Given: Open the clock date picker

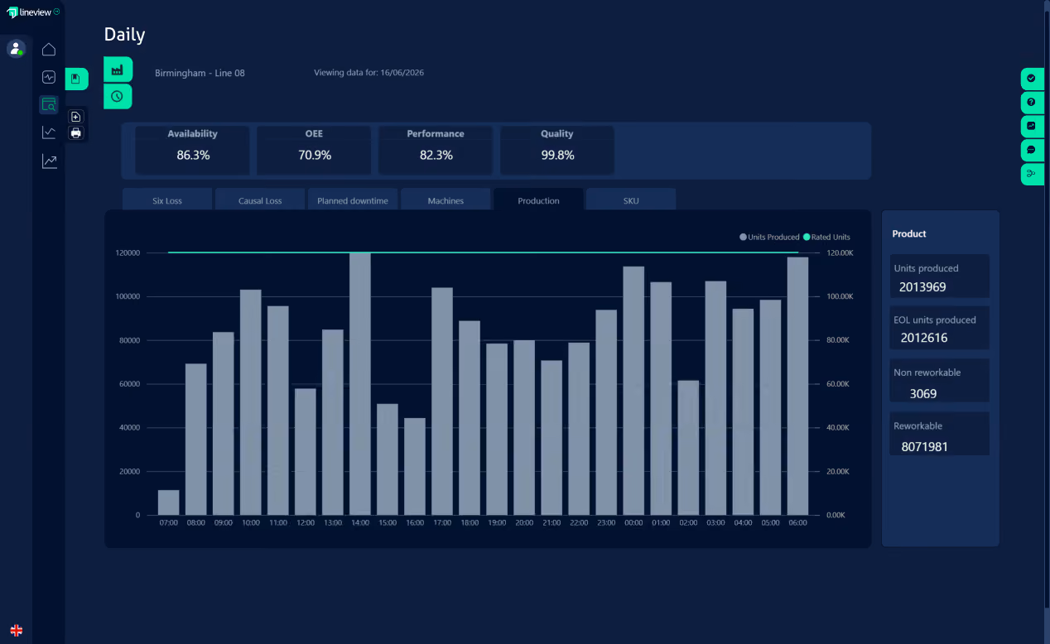Looking at the screenshot, I should [x=118, y=97].
